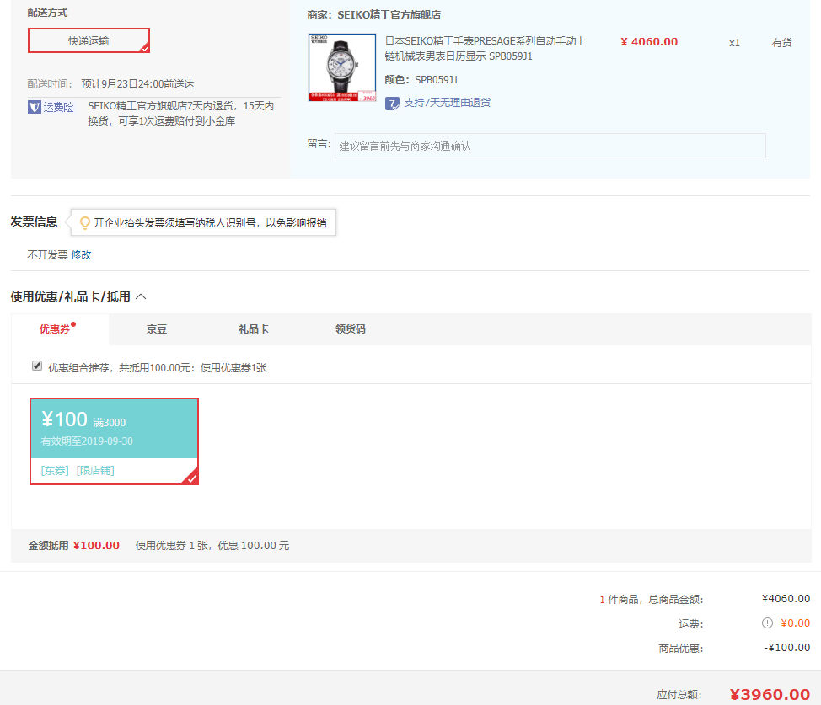This screenshot has width=821, height=705.
Task: Open the 支持7天无理由退货 link
Action: click(x=447, y=103)
